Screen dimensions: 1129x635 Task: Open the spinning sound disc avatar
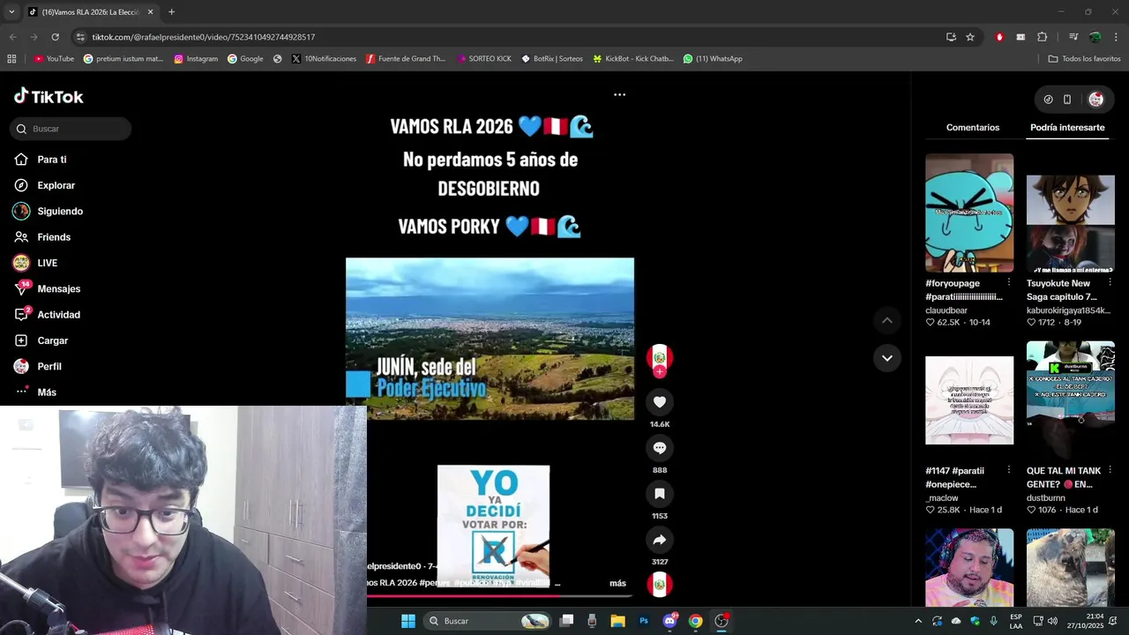pyautogui.click(x=659, y=584)
